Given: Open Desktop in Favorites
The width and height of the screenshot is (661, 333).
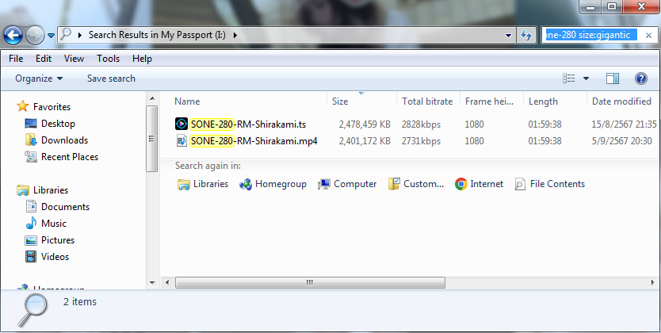Looking at the screenshot, I should (x=58, y=124).
